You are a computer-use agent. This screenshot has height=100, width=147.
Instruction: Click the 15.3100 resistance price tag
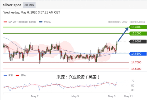[138, 27]
